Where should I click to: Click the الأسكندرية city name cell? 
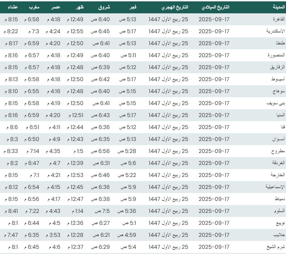[275, 31]
